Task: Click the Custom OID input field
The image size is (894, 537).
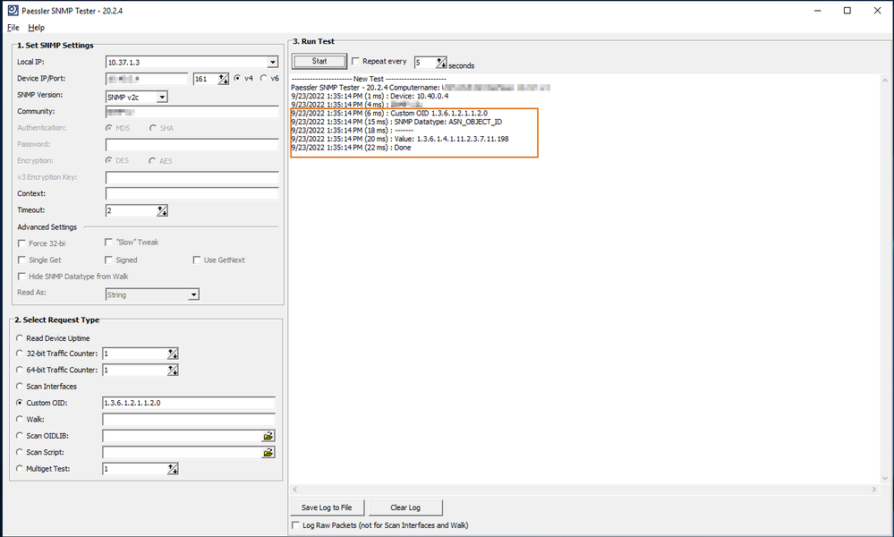Action: coord(188,403)
